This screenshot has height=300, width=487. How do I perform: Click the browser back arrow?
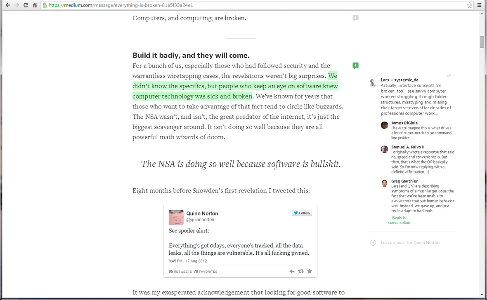(7, 5)
